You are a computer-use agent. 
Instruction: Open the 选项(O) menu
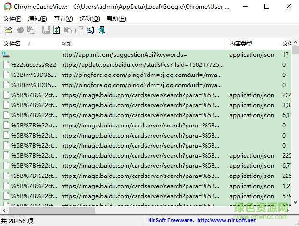click(x=89, y=18)
